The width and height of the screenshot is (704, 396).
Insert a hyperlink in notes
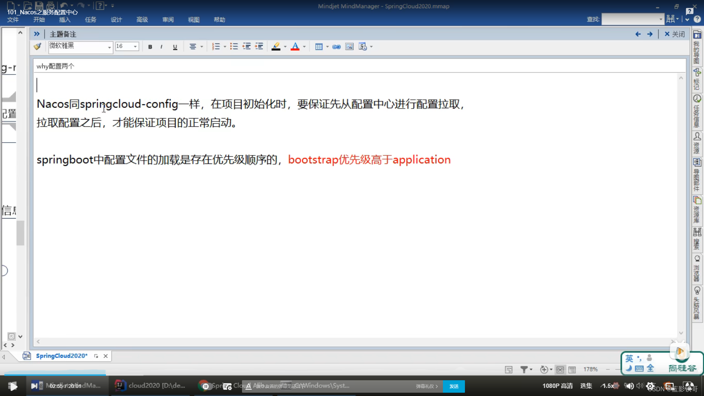[x=337, y=47]
